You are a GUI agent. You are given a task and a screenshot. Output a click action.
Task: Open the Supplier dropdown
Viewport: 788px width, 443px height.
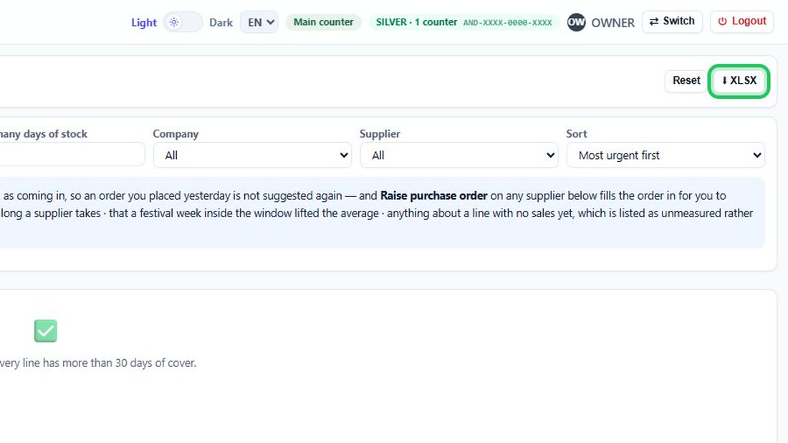point(458,155)
